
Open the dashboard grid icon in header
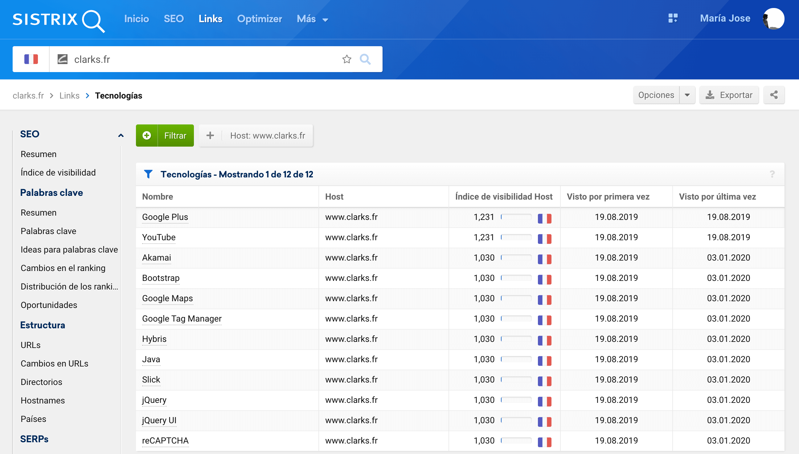673,18
